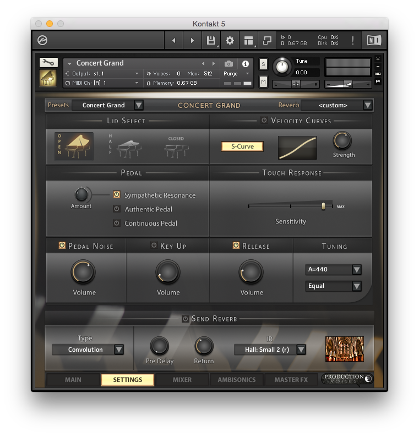Toggle the PV button
Image resolution: width=419 pixels, height=436 pixels.
click(378, 81)
